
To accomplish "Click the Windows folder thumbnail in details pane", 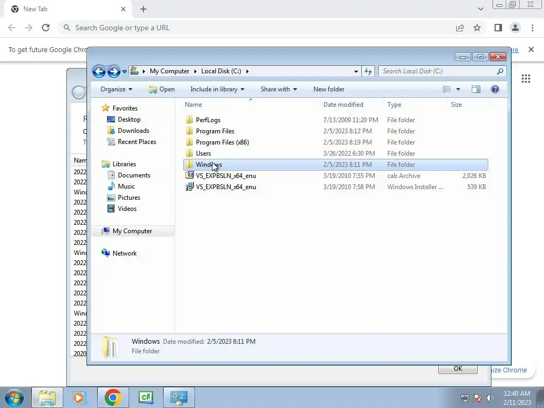I will tap(110, 346).
